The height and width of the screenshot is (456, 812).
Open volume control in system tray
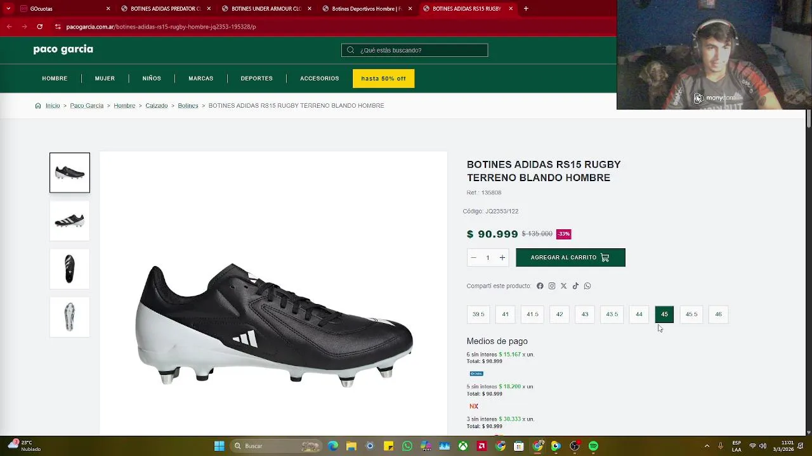(763, 446)
